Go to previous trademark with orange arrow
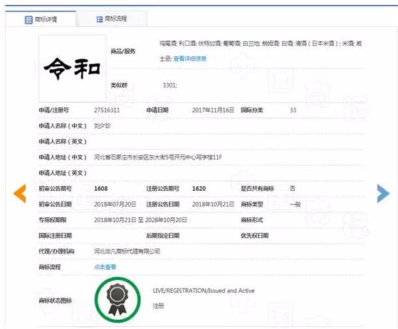Viewport: 398px width, 329px height. pyautogui.click(x=20, y=194)
